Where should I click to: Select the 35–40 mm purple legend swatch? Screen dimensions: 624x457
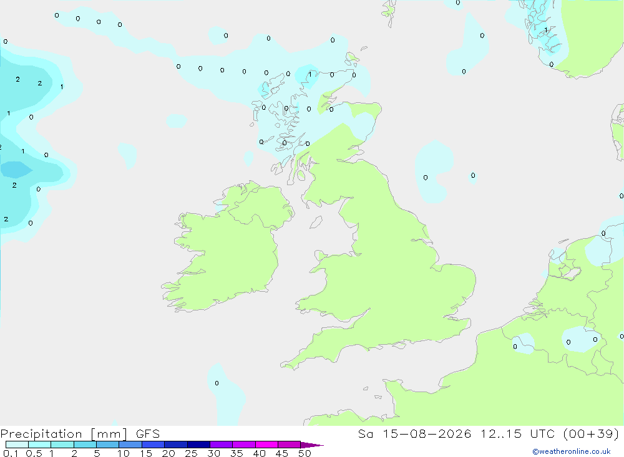coord(243,445)
